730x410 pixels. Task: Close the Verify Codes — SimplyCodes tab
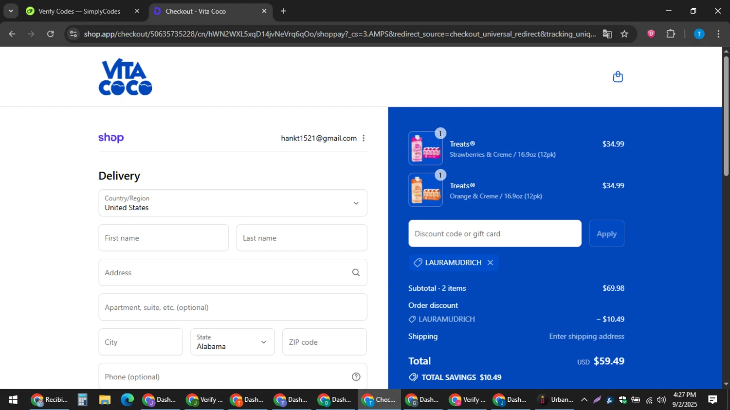(137, 11)
